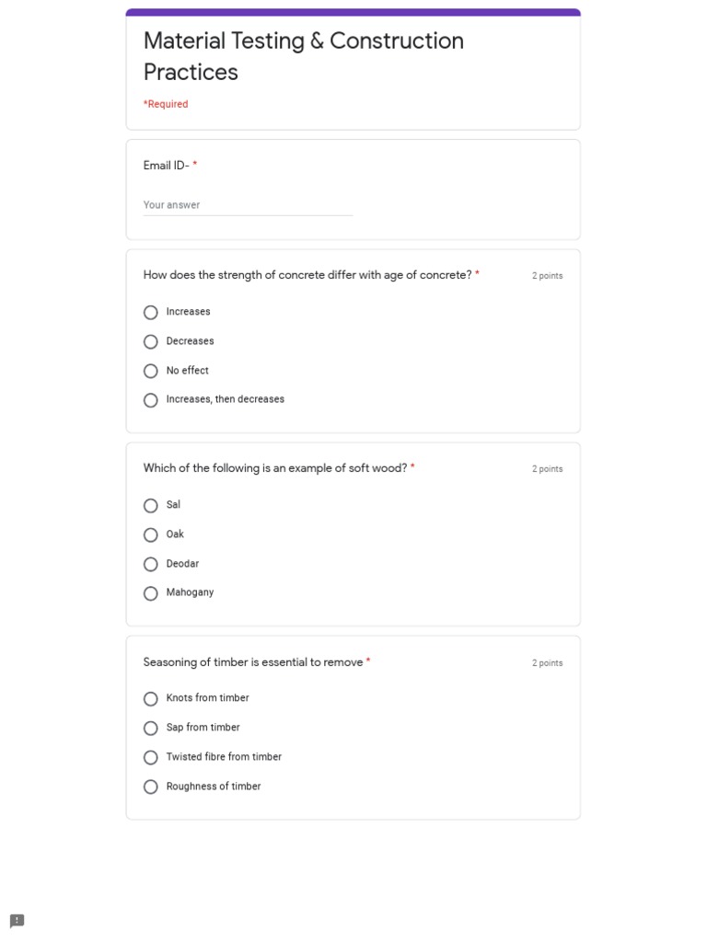
Task: Select "Deodar" as the soft wood answer
Action: [x=151, y=565]
